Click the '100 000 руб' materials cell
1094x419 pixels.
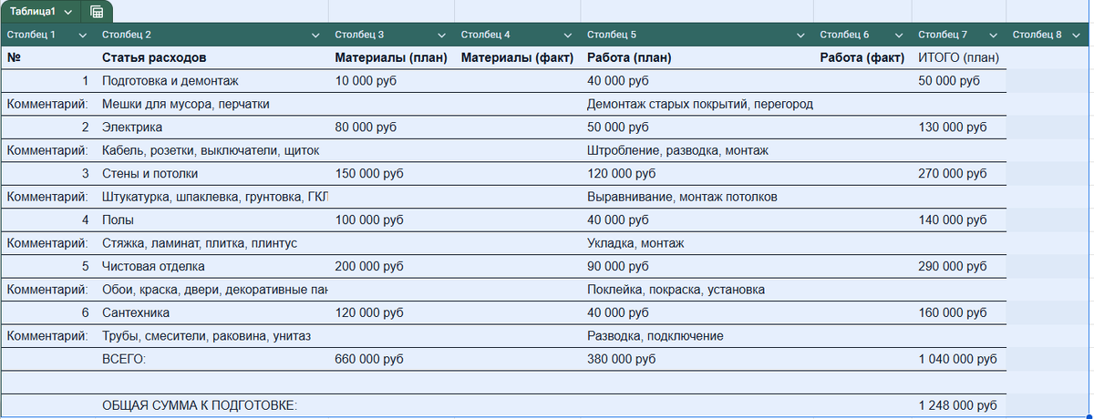click(x=392, y=220)
